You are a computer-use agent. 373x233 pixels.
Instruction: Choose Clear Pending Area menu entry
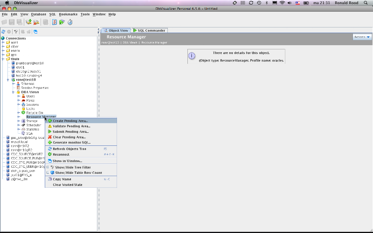tap(81, 137)
